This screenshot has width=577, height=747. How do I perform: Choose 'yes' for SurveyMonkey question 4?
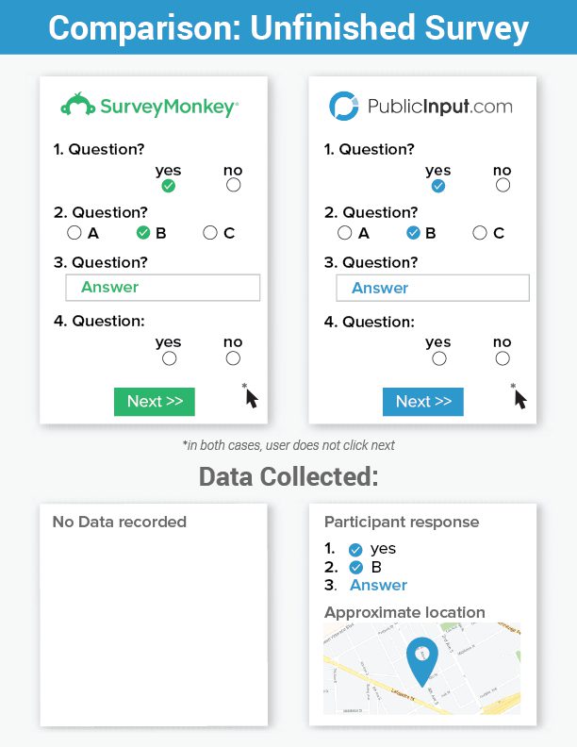tap(169, 358)
